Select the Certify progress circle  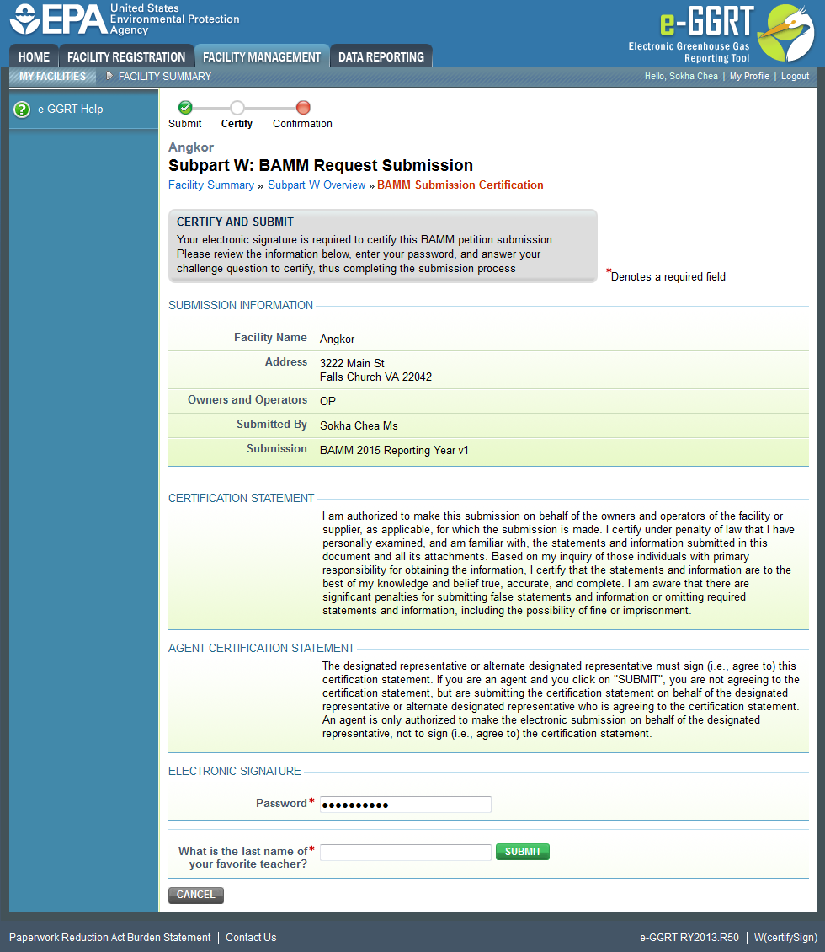(237, 107)
